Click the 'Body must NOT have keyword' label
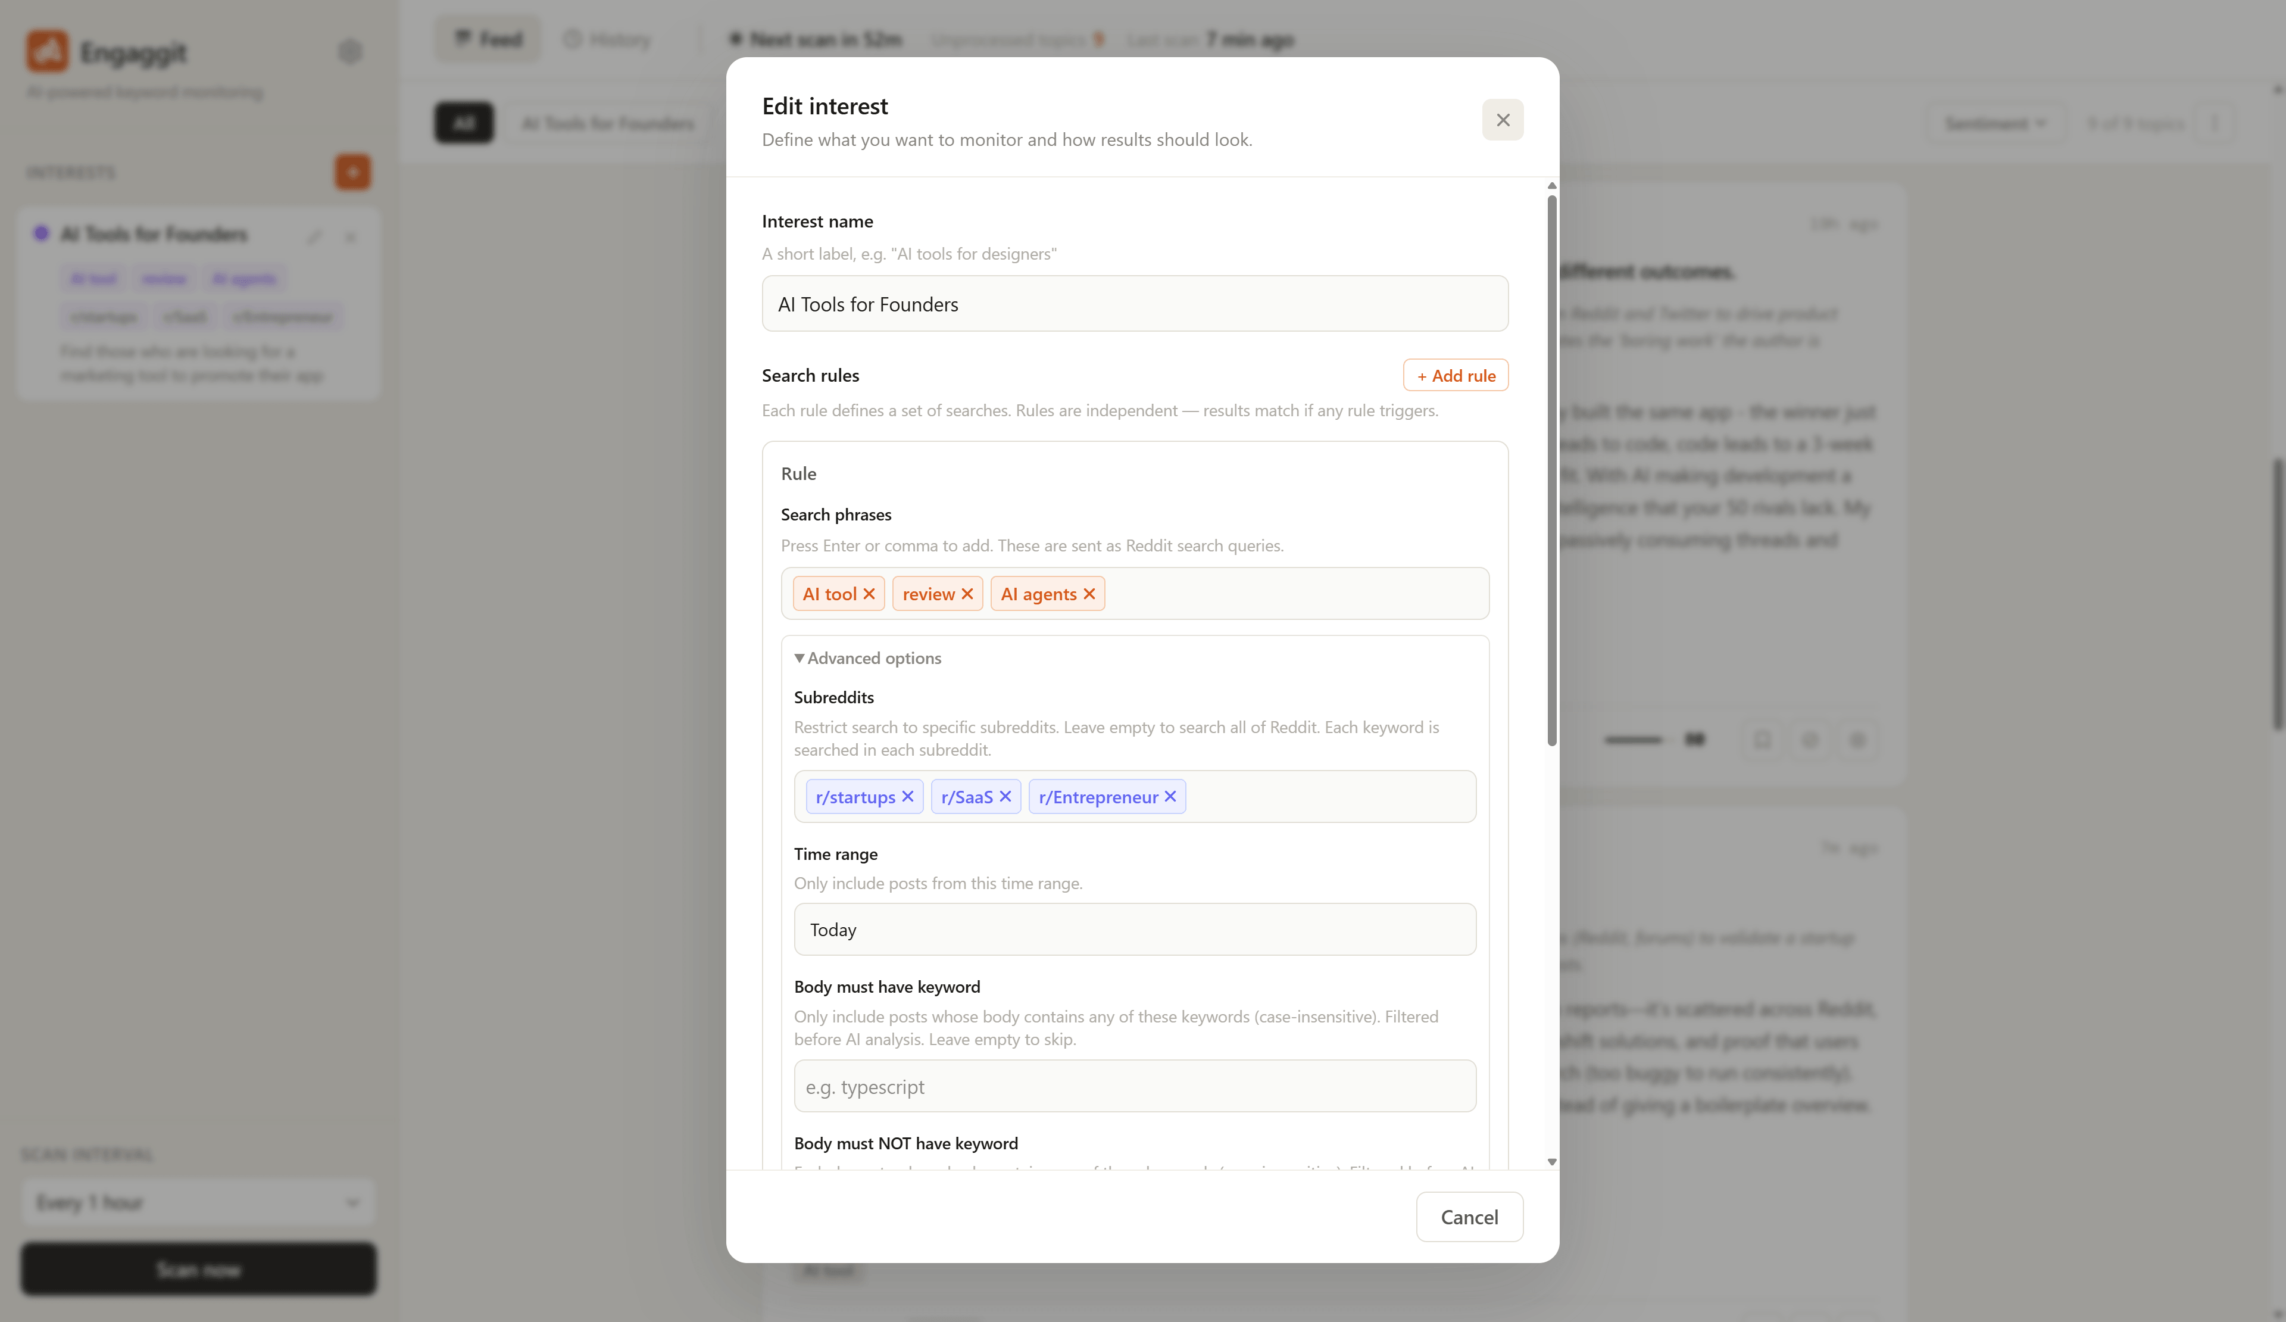Image resolution: width=2286 pixels, height=1322 pixels. tap(905, 1143)
